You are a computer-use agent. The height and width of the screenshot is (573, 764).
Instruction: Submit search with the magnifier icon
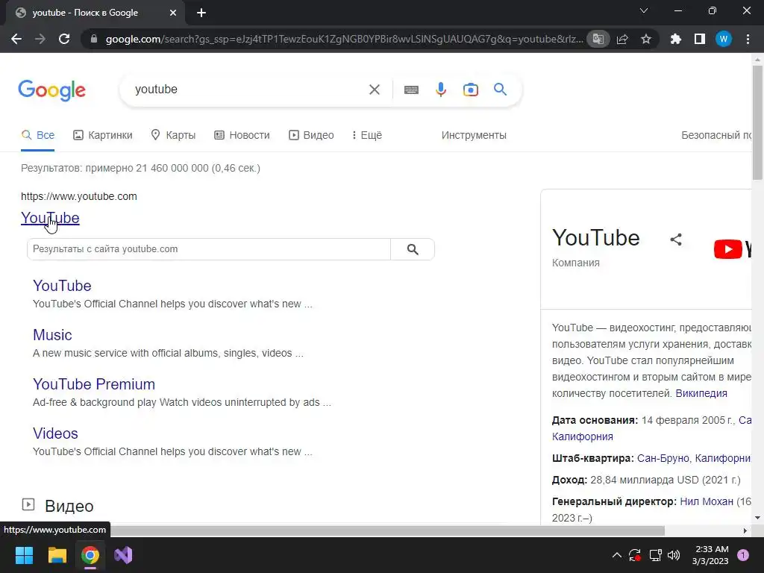(501, 90)
